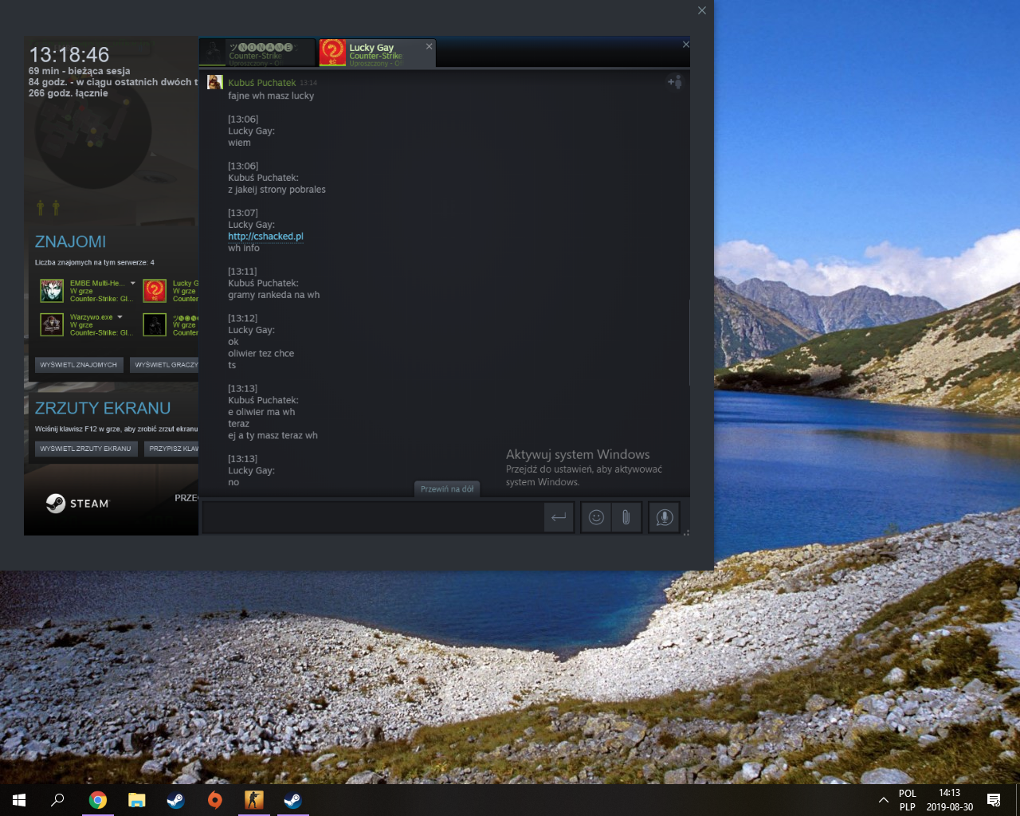Open Counter-Strike icon in the taskbar
The image size is (1020, 816).
pos(253,800)
